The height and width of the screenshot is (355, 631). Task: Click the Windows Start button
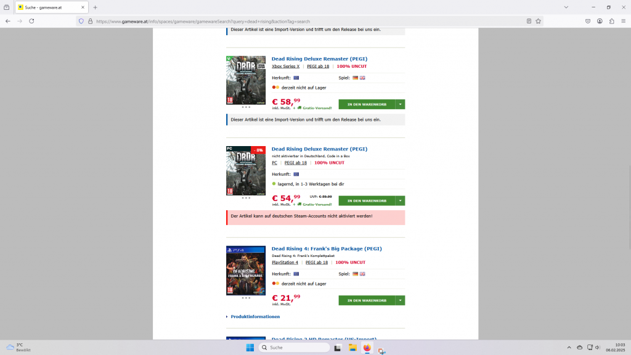(250, 348)
